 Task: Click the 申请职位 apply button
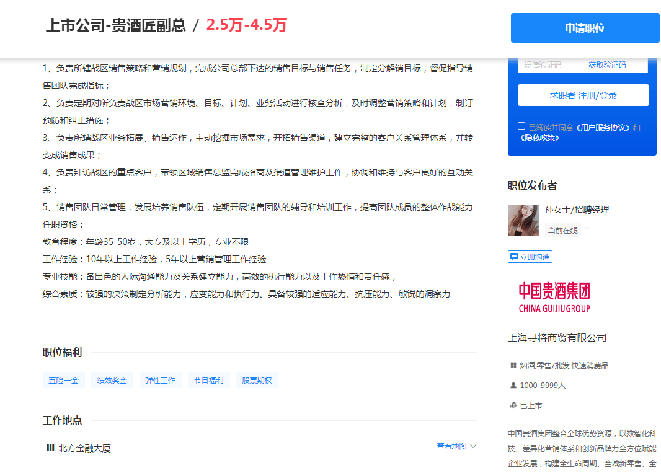tap(583, 28)
